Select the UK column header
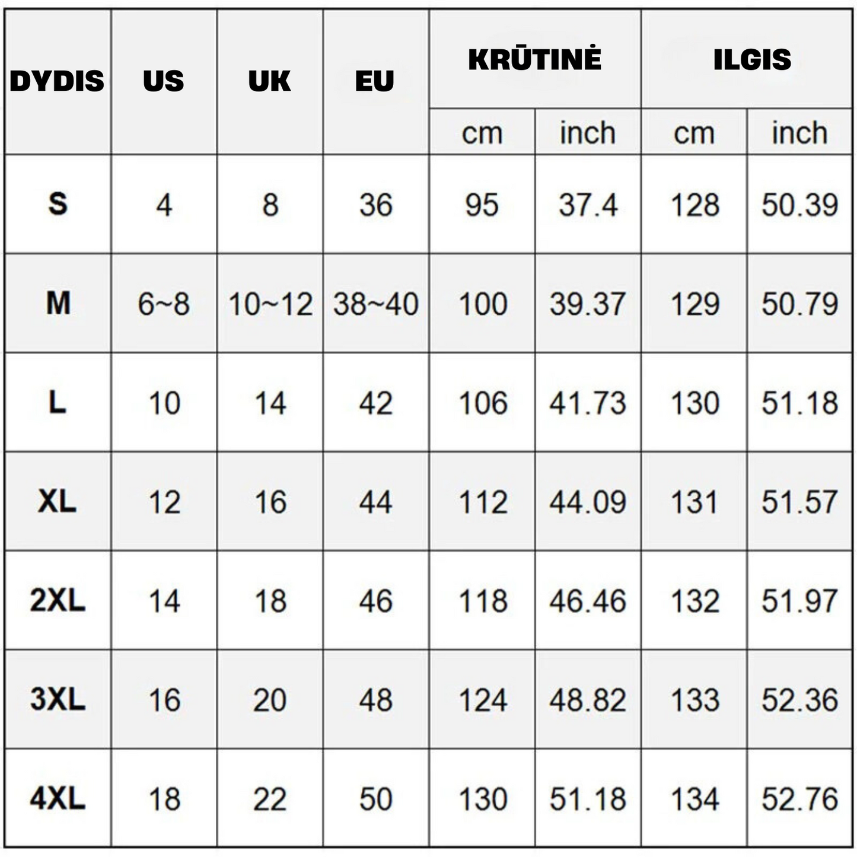This screenshot has height=857, width=857. tap(270, 81)
